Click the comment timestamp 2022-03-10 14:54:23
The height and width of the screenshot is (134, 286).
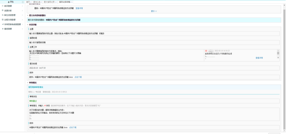click(x=222, y=51)
